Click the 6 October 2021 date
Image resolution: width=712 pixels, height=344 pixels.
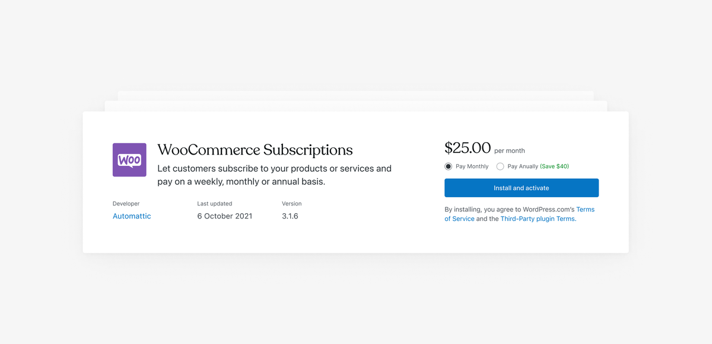click(x=225, y=216)
